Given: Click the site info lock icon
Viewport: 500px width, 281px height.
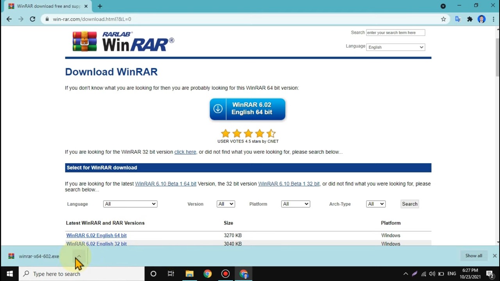Looking at the screenshot, I should coord(47,19).
